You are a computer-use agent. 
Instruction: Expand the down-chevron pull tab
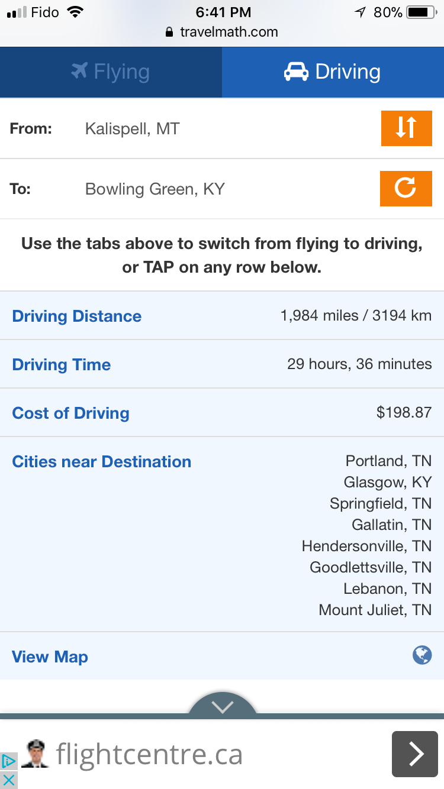pyautogui.click(x=223, y=706)
